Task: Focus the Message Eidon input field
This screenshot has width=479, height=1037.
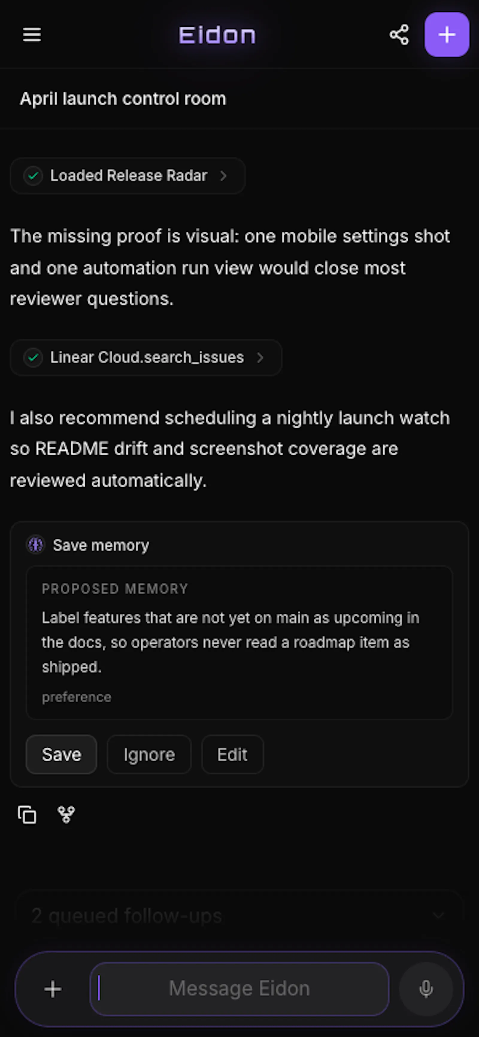Action: click(239, 989)
